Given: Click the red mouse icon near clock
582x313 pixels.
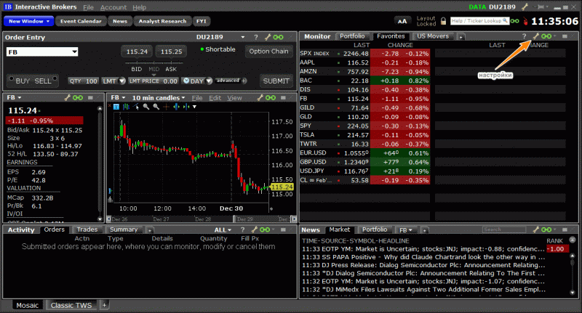Looking at the screenshot, I should point(525,21).
